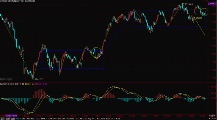Open the 模板 template menu
The height and width of the screenshot is (120, 217).
(x=8, y=119)
